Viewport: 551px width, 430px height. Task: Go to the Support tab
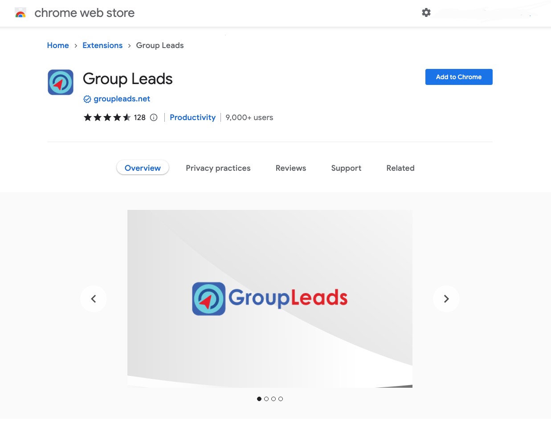coord(346,168)
